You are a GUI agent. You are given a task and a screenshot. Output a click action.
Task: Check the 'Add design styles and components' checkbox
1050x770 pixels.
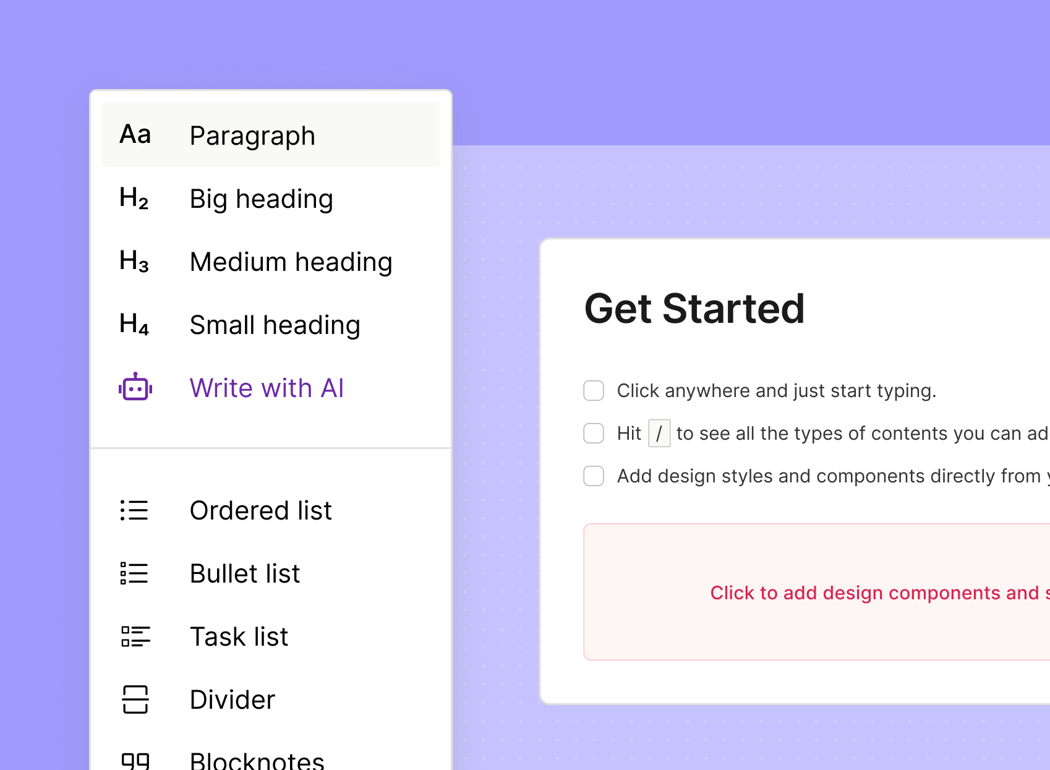(593, 476)
